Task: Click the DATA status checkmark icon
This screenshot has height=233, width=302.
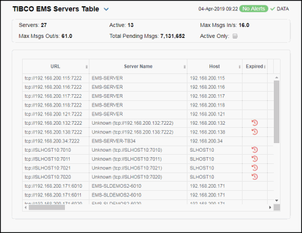Action: 273,9
